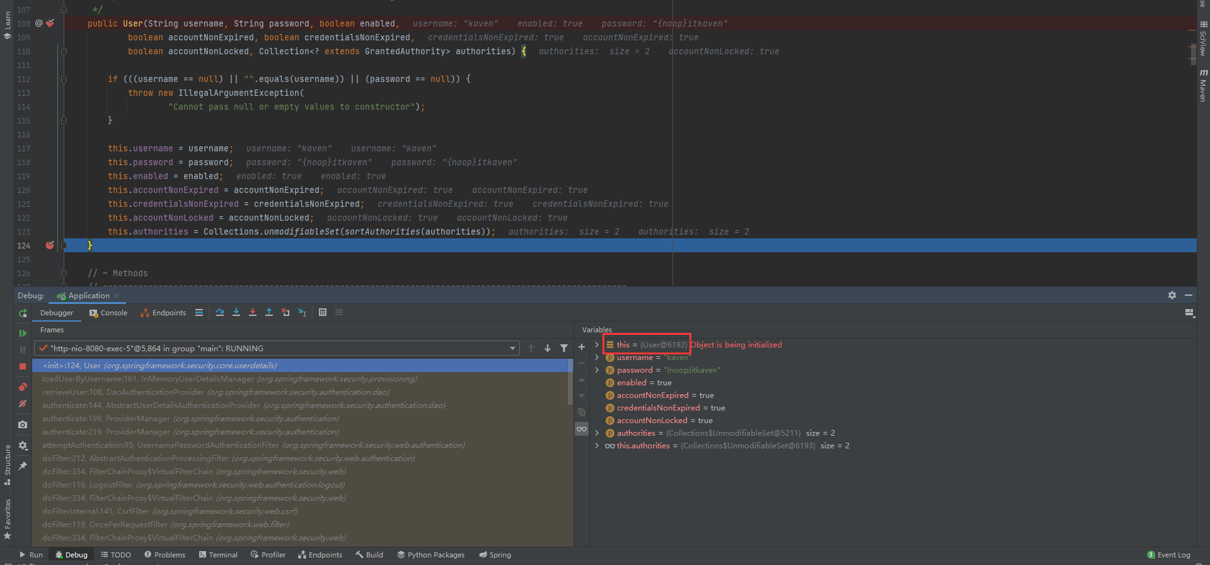Click the Run to Cursor icon

[302, 312]
